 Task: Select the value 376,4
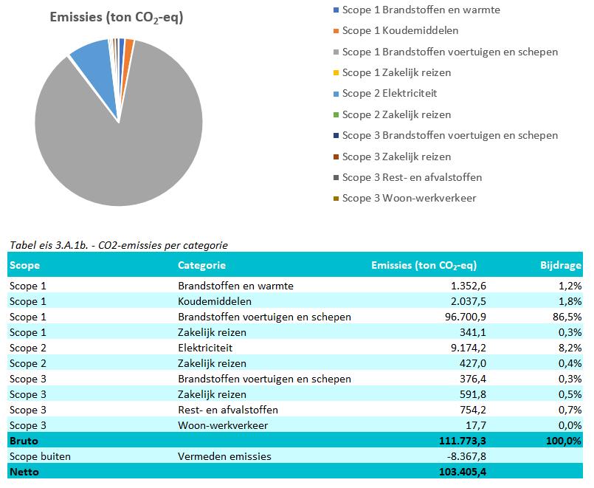click(x=473, y=379)
